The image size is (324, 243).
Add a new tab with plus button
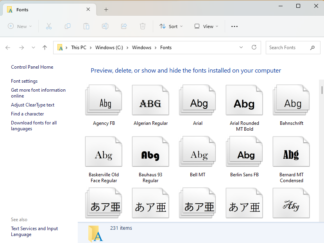click(106, 9)
